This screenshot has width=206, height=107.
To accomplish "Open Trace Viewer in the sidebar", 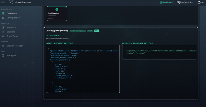I will (13, 36).
